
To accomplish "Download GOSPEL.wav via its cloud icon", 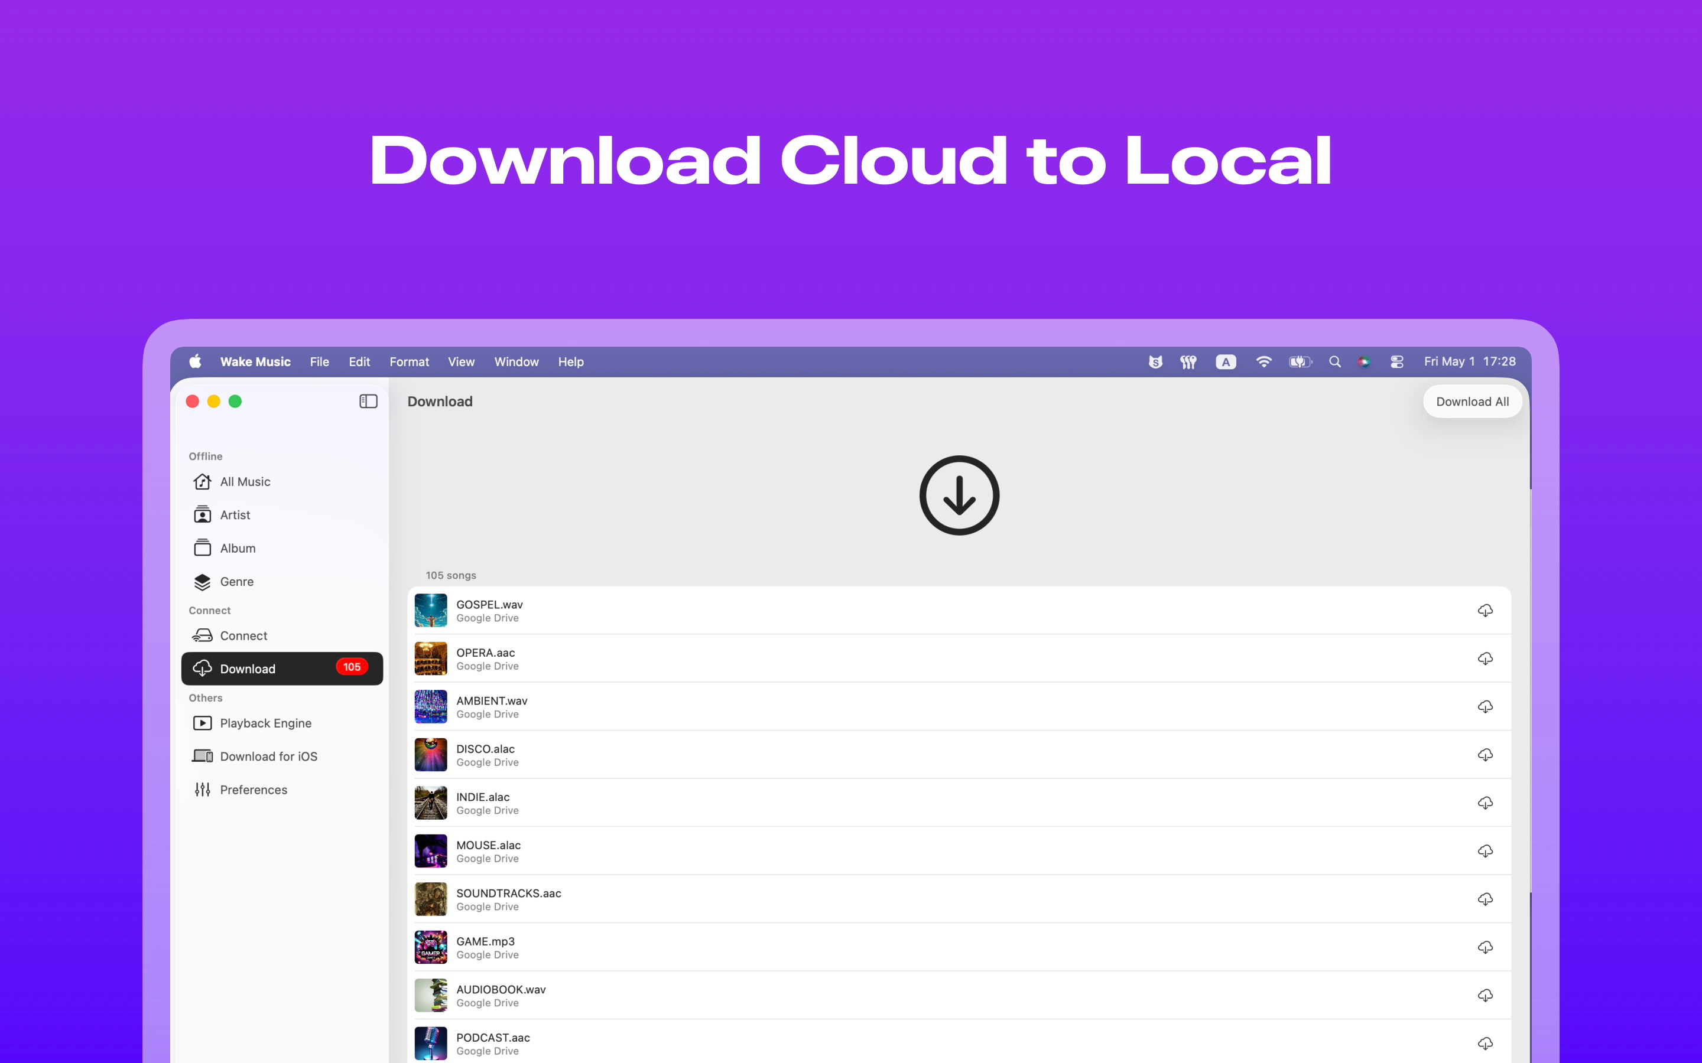I will click(x=1485, y=610).
